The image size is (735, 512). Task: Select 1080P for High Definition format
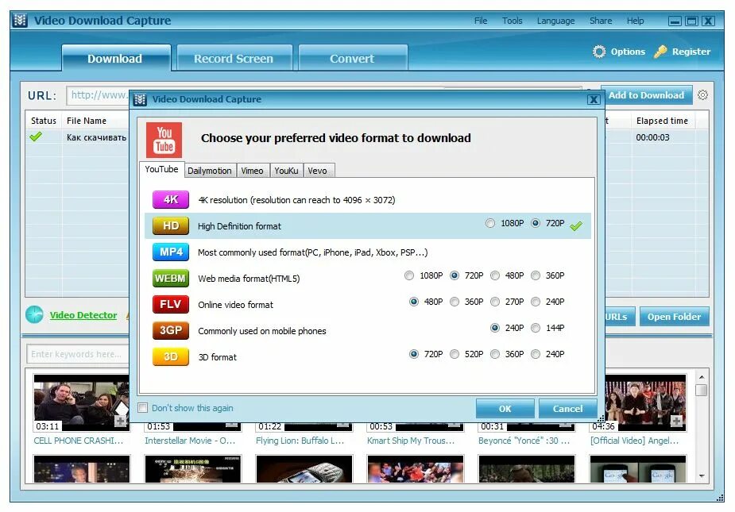point(489,223)
